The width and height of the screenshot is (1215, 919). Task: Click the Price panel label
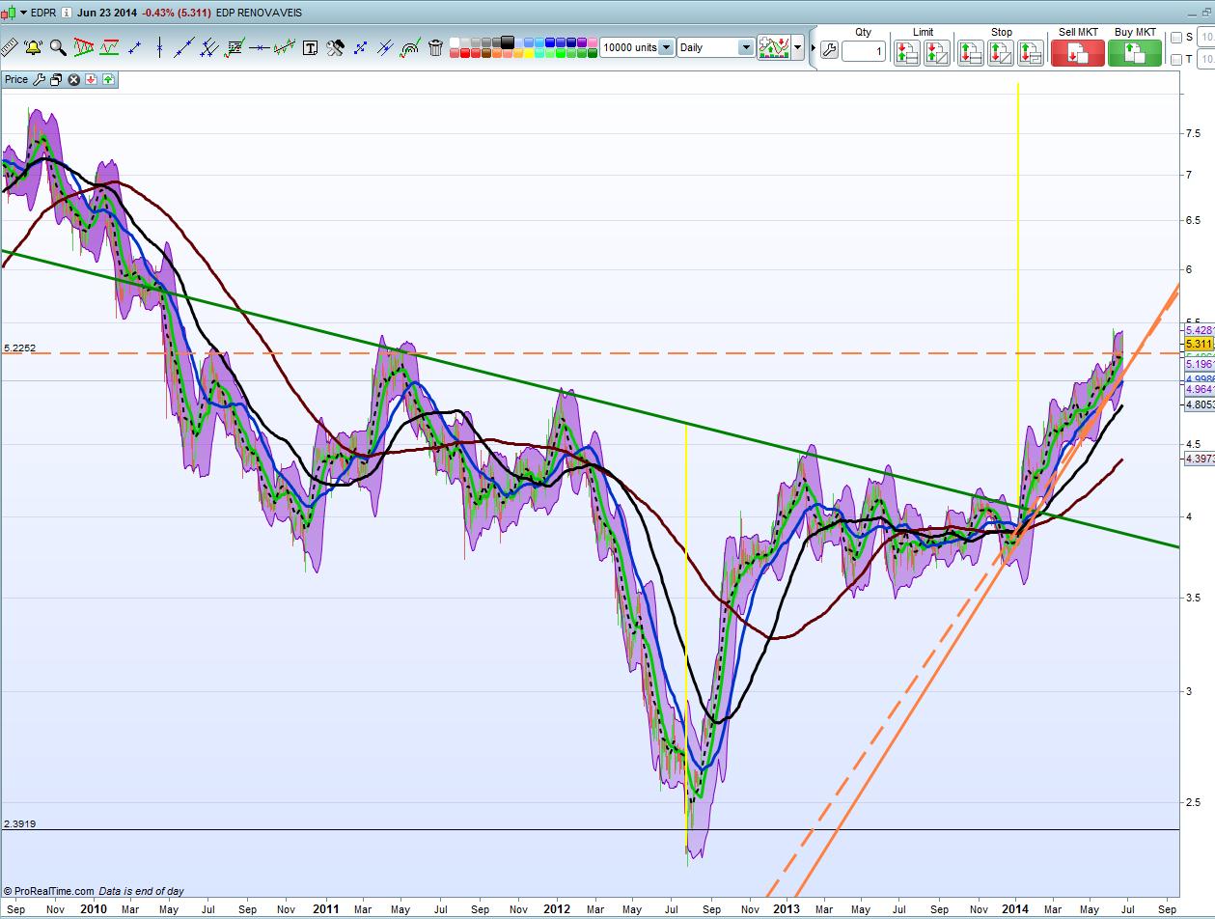coord(16,79)
